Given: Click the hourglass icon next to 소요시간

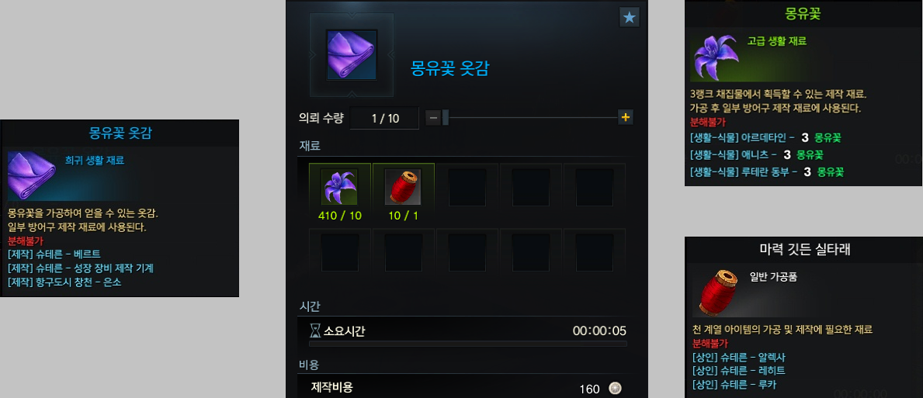Looking at the screenshot, I should point(315,331).
